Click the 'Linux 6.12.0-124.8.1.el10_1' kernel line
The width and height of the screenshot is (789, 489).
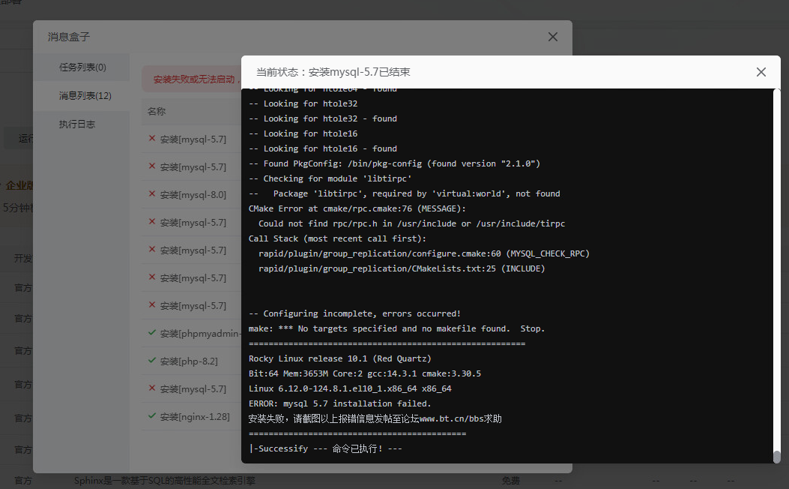350,388
